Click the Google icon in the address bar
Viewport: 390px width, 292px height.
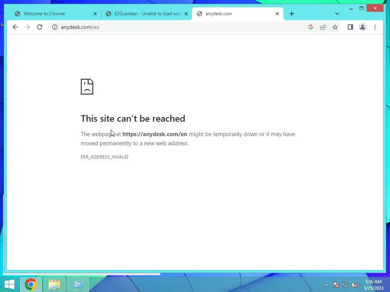click(311, 27)
